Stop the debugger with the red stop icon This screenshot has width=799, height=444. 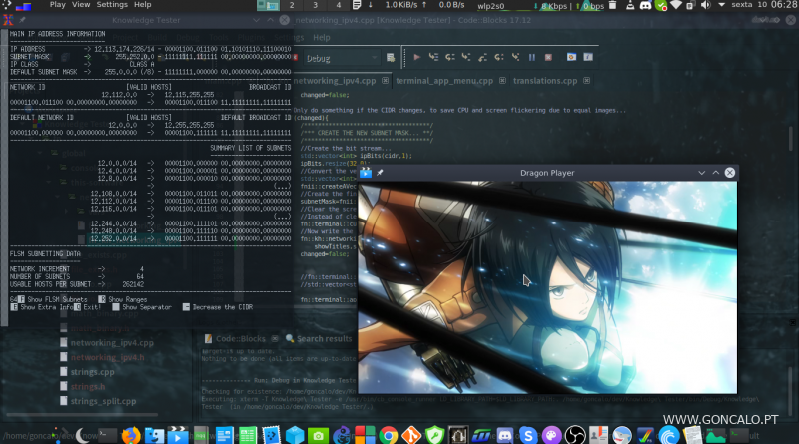[548, 57]
